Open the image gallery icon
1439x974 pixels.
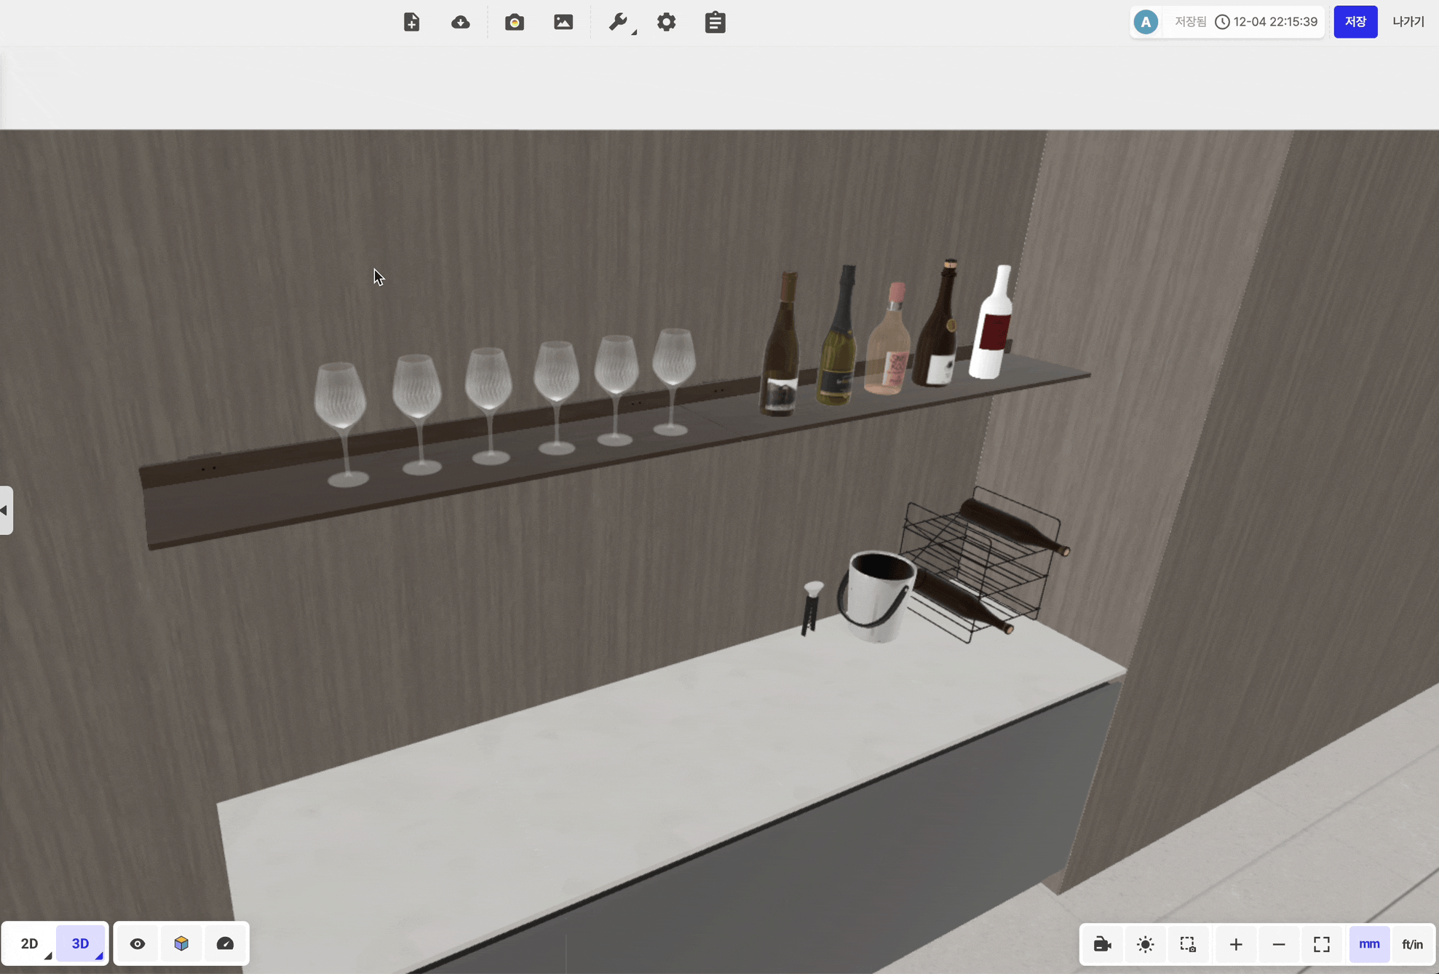pyautogui.click(x=563, y=22)
